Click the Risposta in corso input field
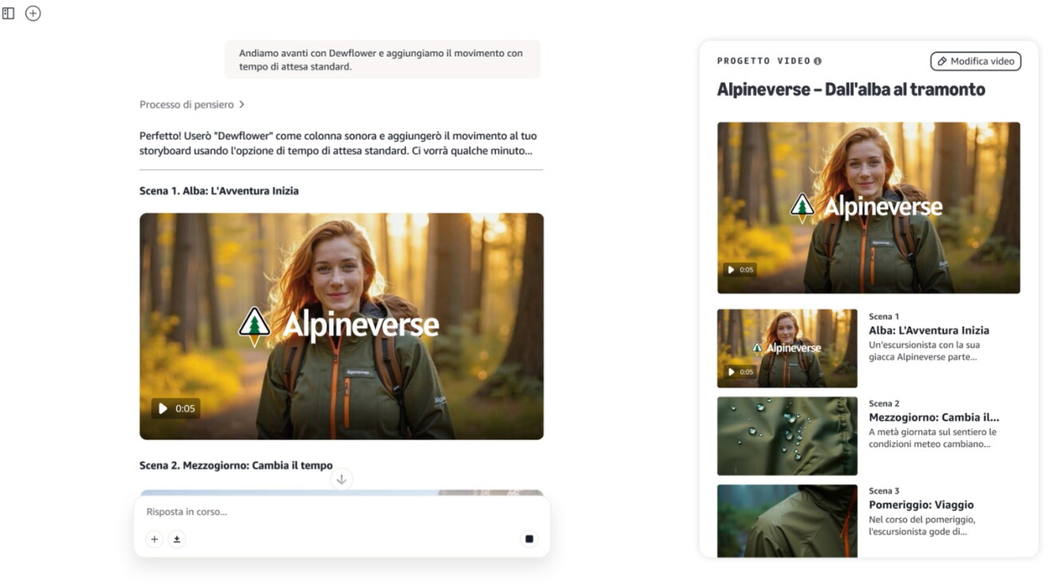The height and width of the screenshot is (586, 1053). [341, 512]
